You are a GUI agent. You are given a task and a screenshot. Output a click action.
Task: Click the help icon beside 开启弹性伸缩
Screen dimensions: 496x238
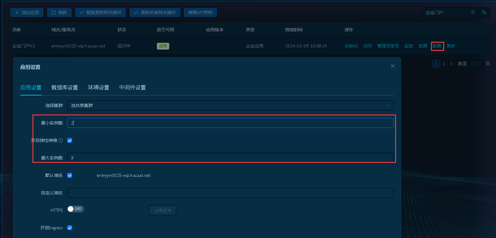61,140
